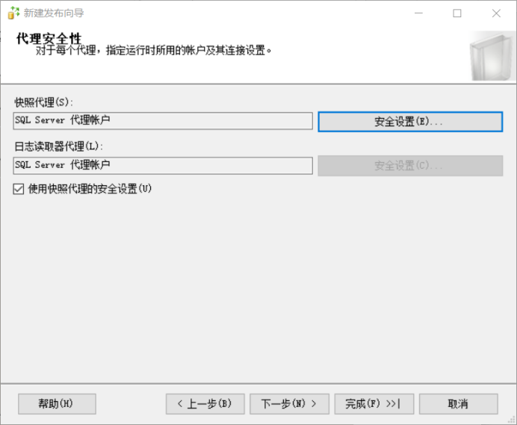
Task: Click the publication graphic in the header
Action: [489, 56]
